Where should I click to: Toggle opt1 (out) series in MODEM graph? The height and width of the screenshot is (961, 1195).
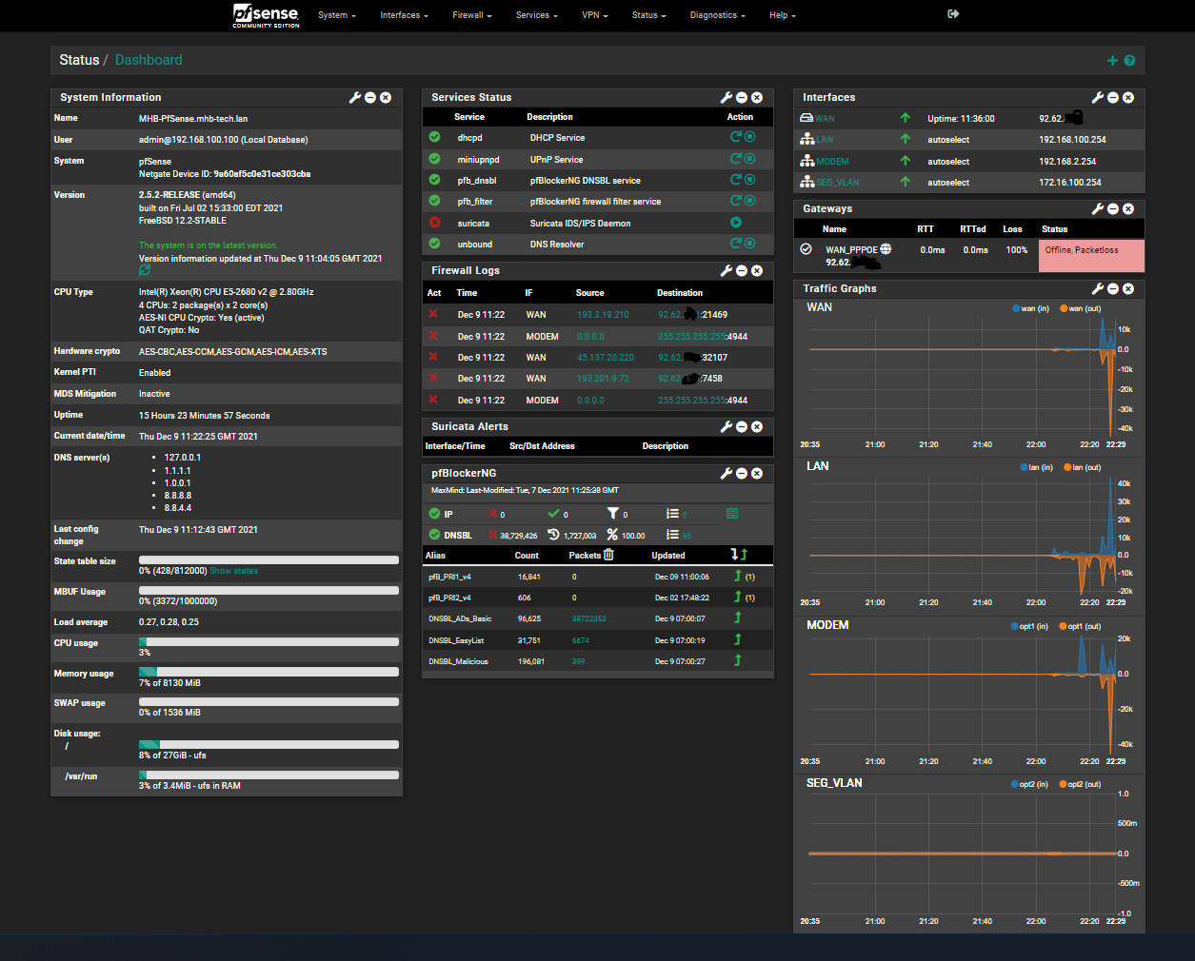1080,626
